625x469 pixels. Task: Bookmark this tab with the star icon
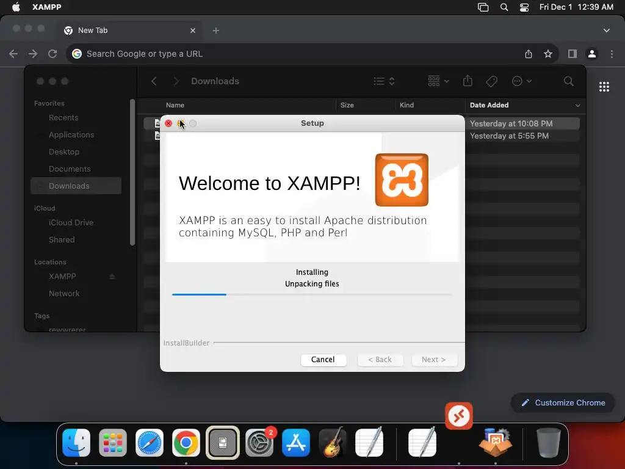(548, 54)
